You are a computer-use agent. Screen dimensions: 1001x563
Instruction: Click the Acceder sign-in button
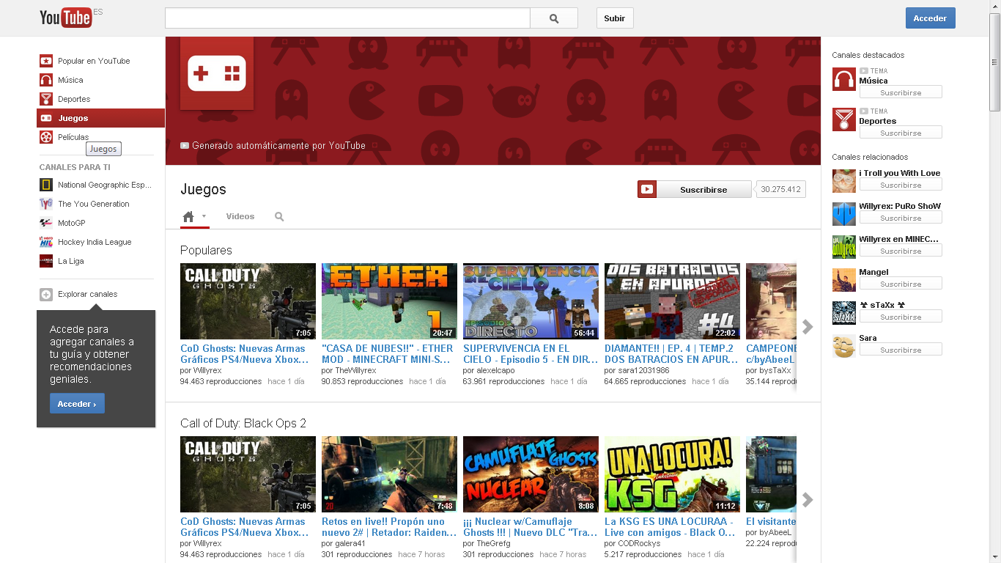(x=930, y=18)
